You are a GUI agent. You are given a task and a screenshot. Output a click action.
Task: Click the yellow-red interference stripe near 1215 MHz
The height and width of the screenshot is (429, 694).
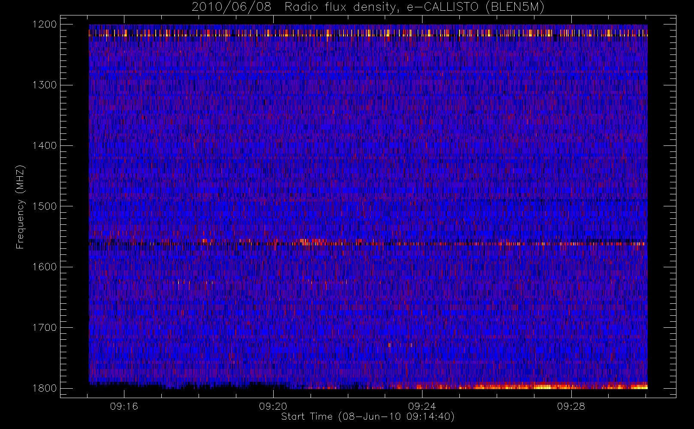point(368,33)
